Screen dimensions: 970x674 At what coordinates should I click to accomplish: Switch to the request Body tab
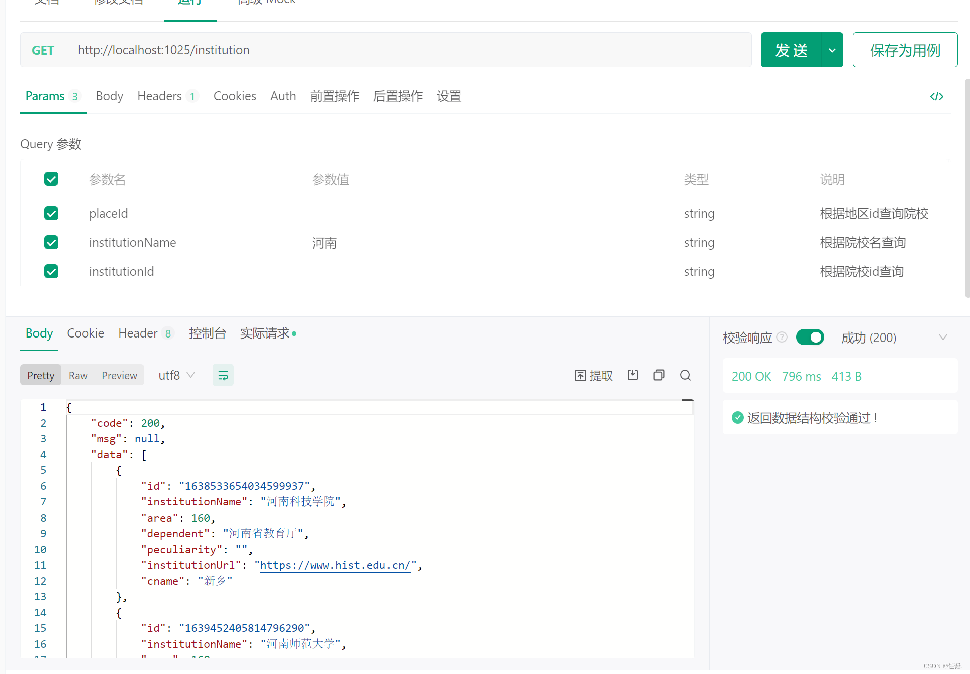click(109, 96)
